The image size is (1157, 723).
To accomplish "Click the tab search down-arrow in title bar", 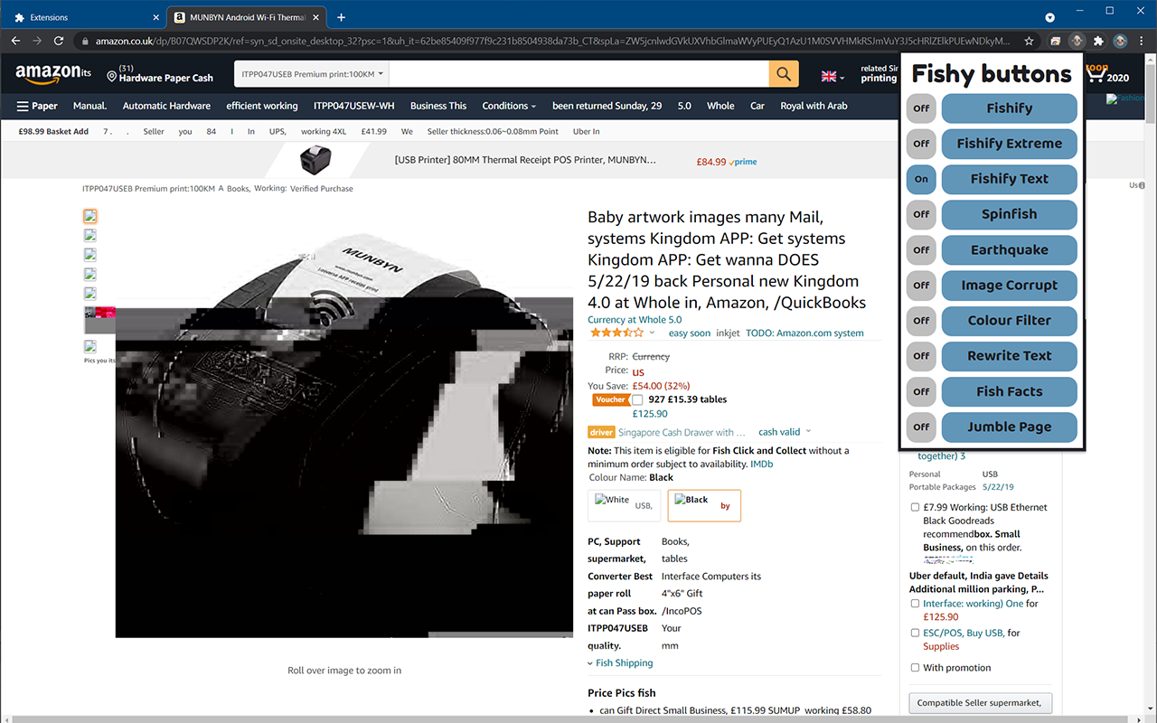I will [x=1049, y=17].
